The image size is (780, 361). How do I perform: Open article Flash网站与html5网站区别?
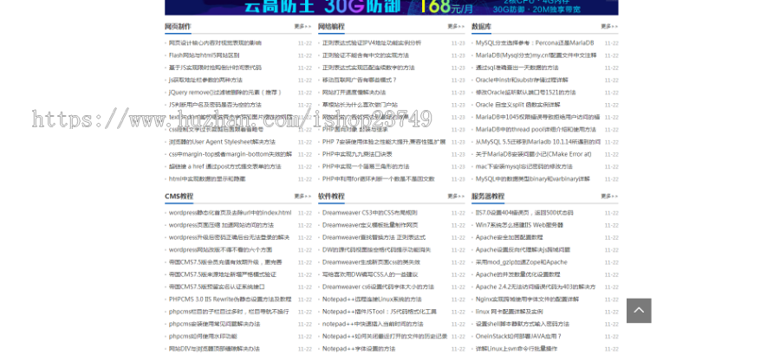pyautogui.click(x=204, y=55)
